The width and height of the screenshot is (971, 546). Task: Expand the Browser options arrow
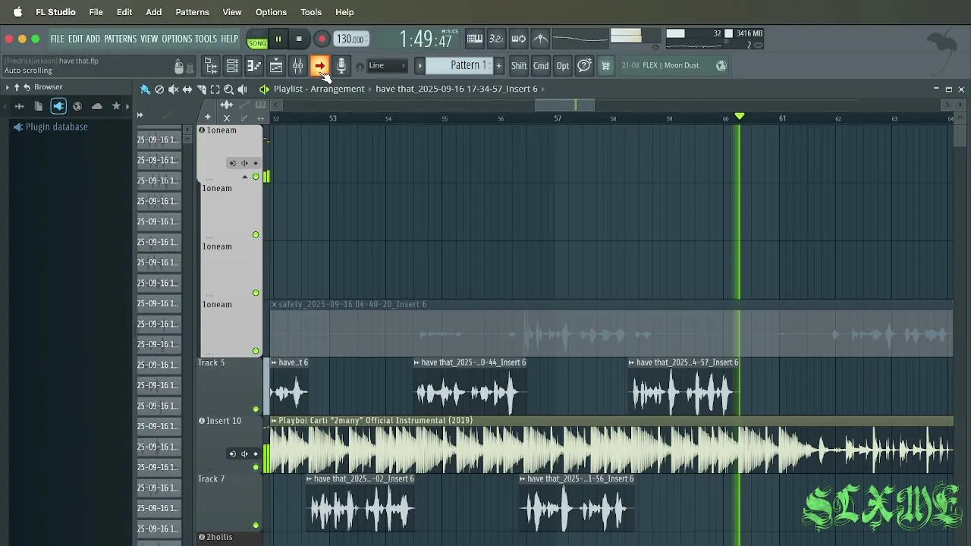(7, 87)
